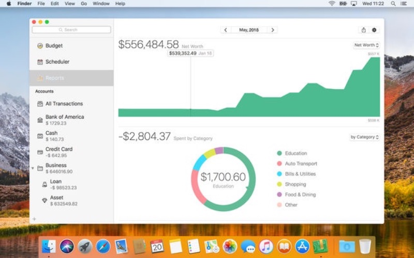Image resolution: width=414 pixels, height=258 pixels.
Task: Select the Cash account icon
Action: (x=40, y=136)
